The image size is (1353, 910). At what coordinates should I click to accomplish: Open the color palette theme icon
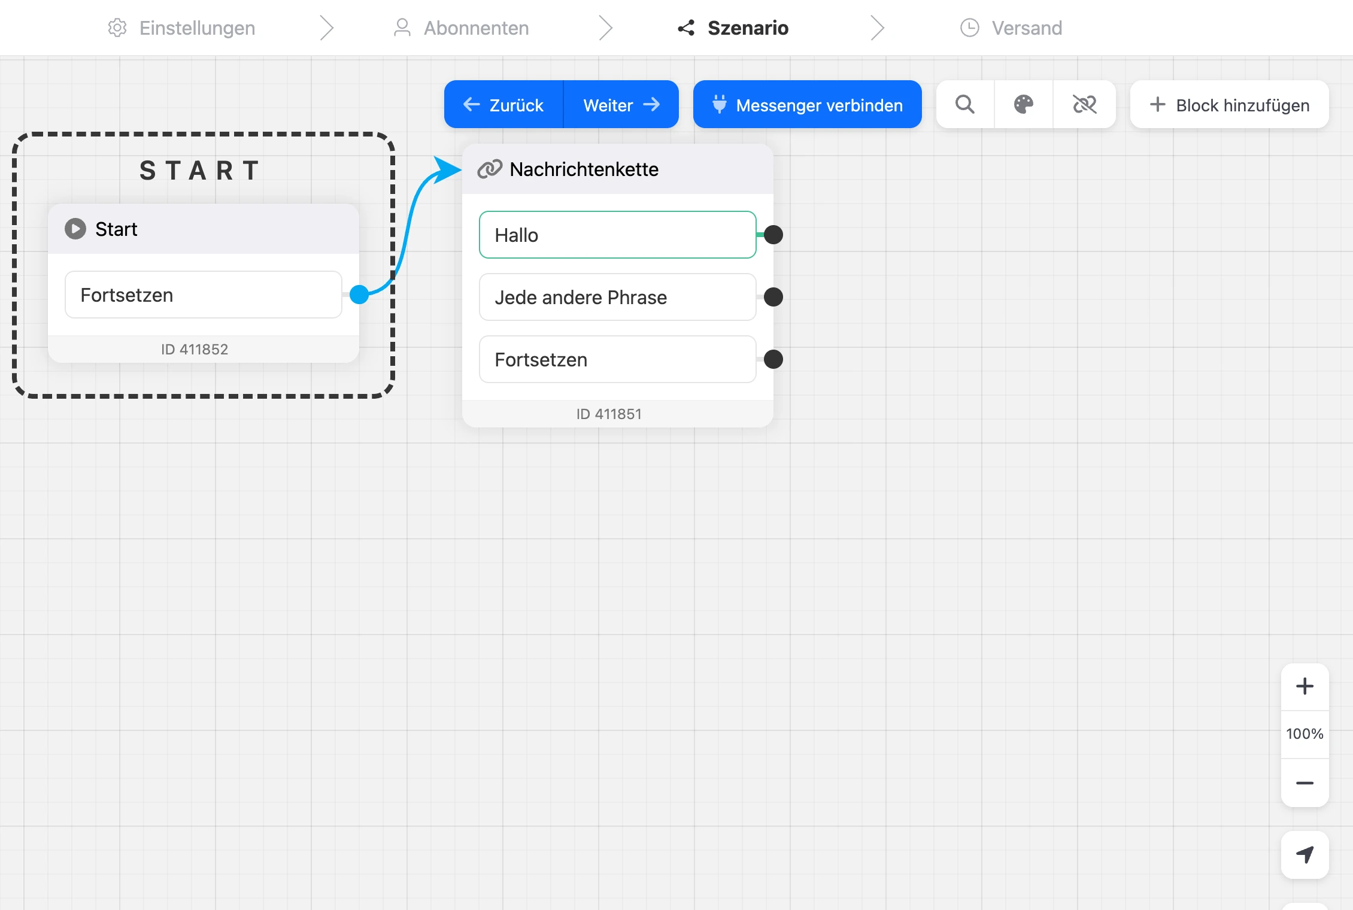(1024, 105)
